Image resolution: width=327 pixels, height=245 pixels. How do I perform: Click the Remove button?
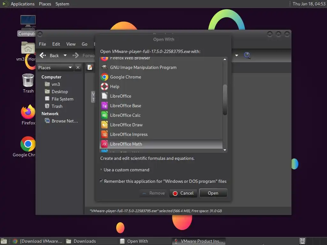[x=154, y=193]
